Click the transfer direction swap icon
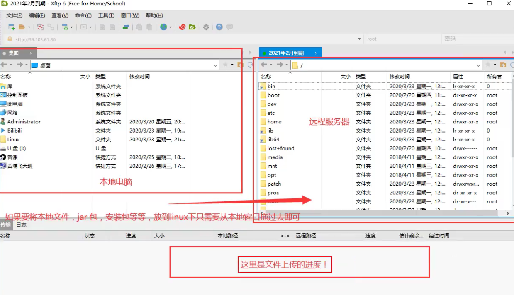Screen dimensions: 514x295 [x=126, y=27]
